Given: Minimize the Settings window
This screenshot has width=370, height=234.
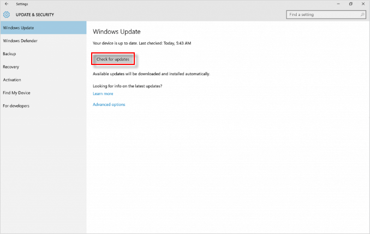Looking at the screenshot, I should coord(338,4).
